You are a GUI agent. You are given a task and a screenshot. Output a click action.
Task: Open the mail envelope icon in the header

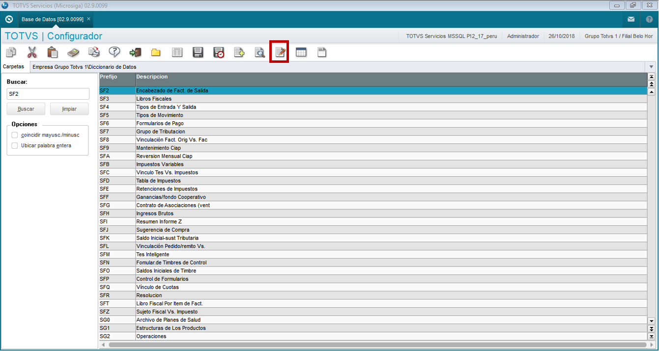click(x=631, y=19)
